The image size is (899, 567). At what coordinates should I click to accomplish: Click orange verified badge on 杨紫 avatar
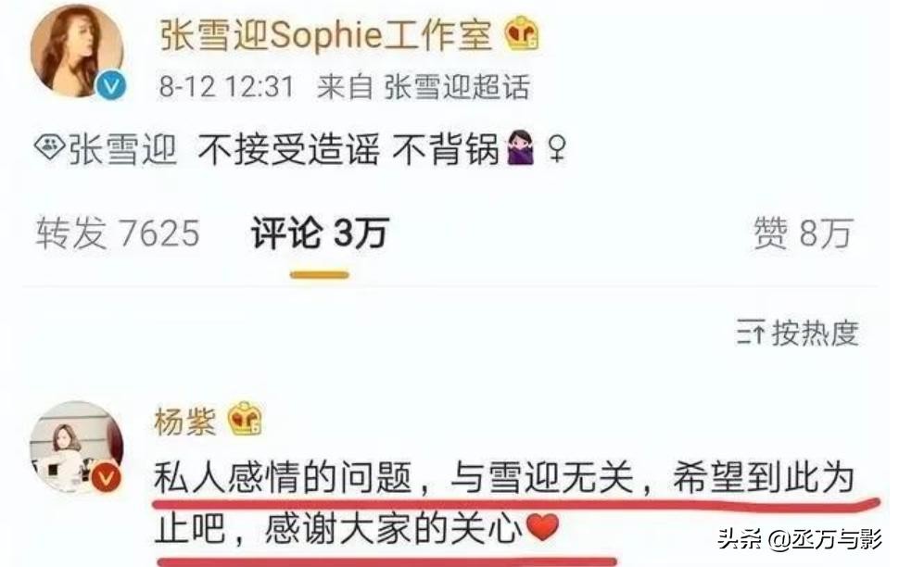click(x=106, y=477)
